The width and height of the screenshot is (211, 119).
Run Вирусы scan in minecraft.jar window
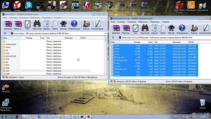(86, 25)
